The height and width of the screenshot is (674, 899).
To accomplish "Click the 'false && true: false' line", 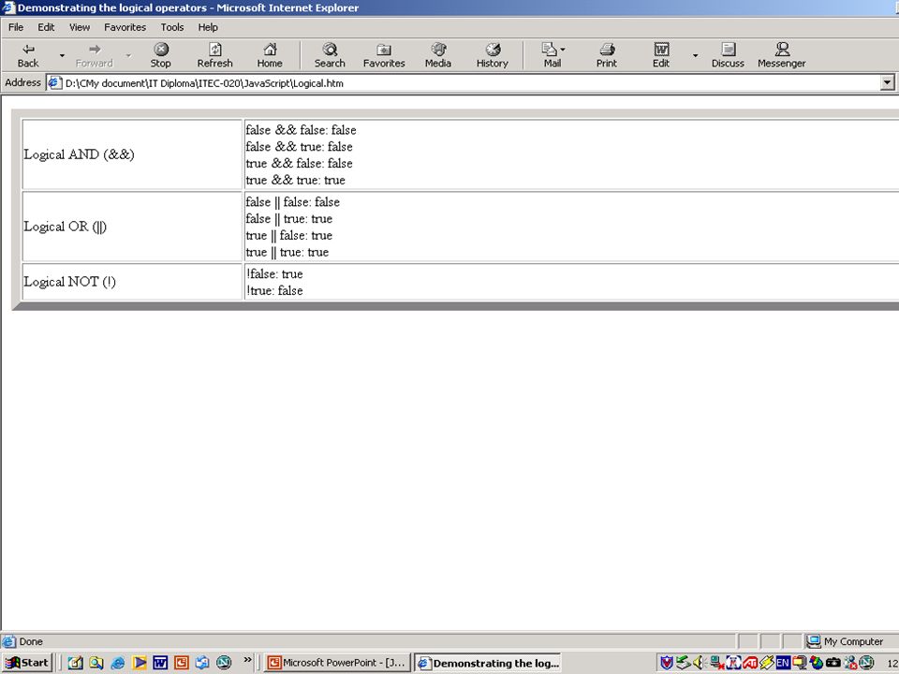I will click(299, 147).
